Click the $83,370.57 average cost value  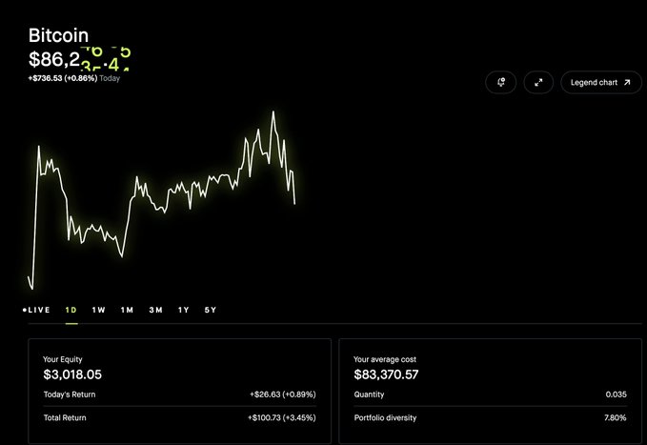click(x=386, y=374)
